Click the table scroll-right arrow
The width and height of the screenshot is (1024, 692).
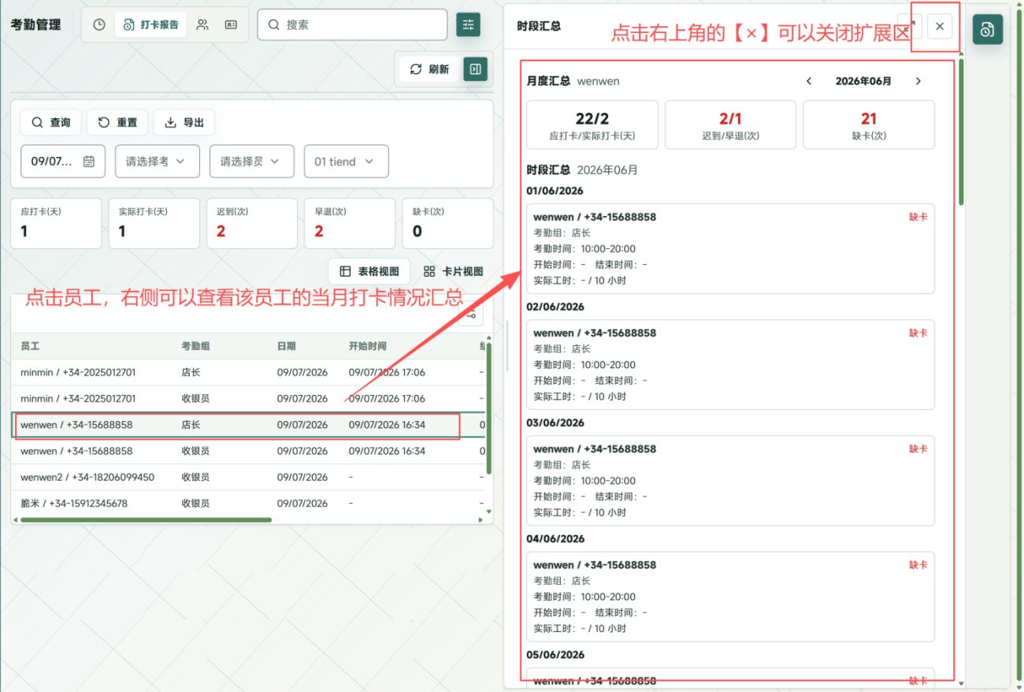click(x=481, y=520)
